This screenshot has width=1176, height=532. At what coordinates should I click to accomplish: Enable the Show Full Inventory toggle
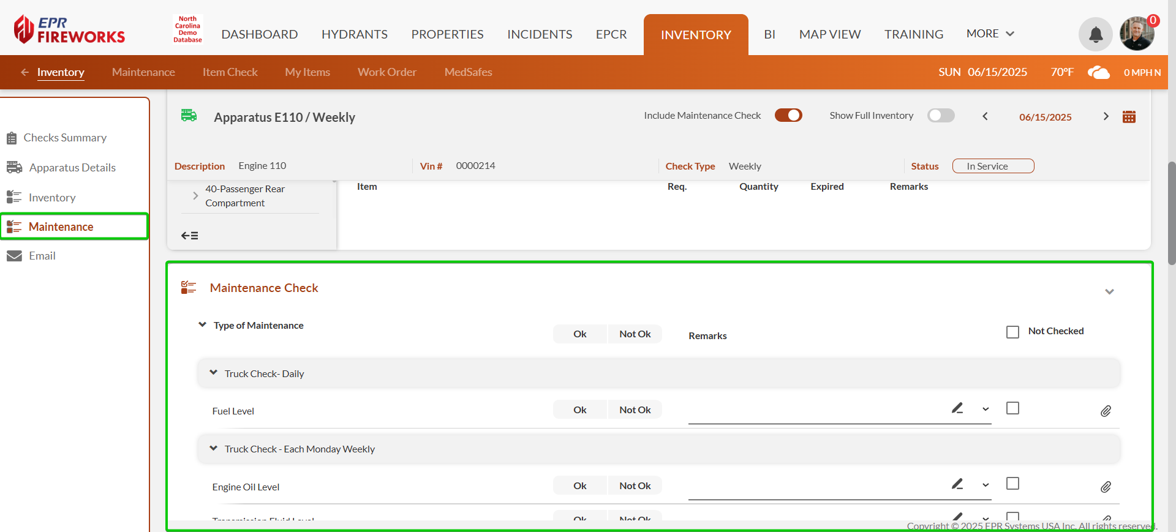point(941,116)
